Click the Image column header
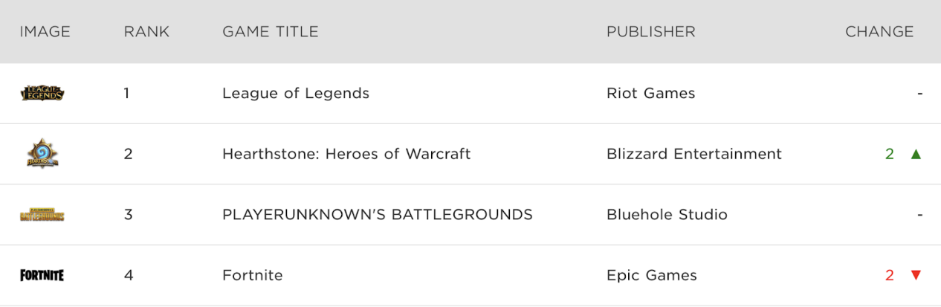The image size is (941, 307). point(45,32)
